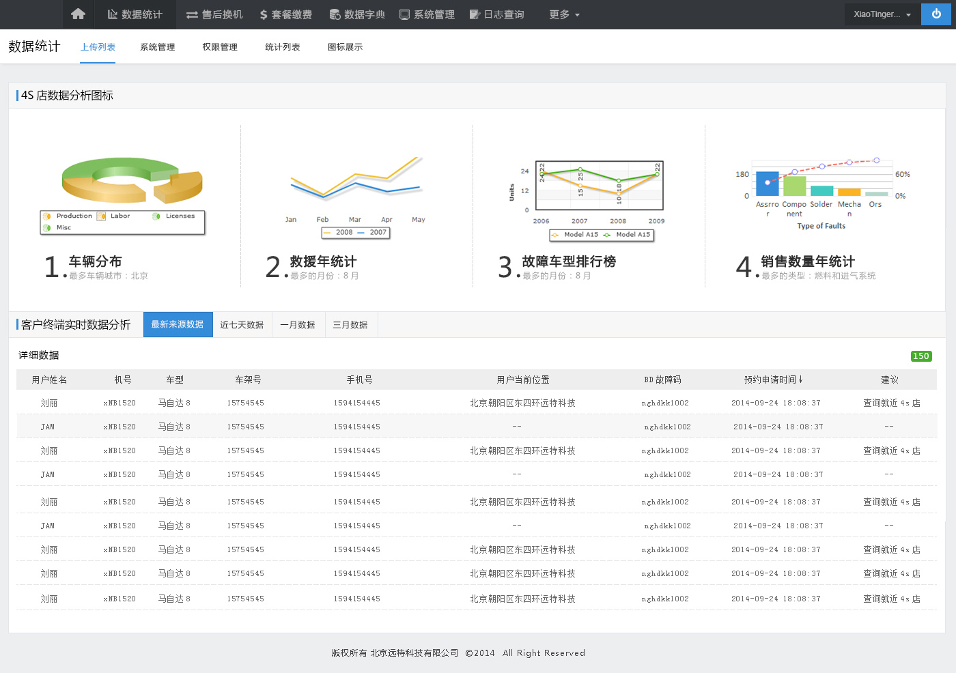The image size is (956, 673).
Task: Click 查询就近 4s 店 in first row
Action: 892,403
